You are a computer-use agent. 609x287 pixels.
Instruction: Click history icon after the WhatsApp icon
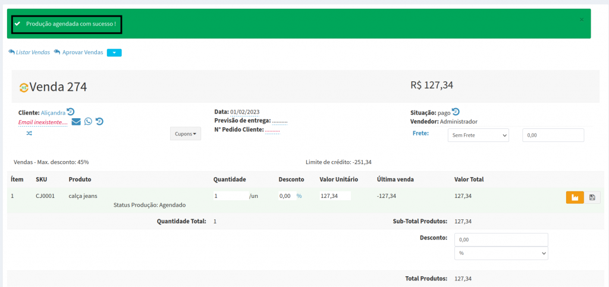point(99,122)
